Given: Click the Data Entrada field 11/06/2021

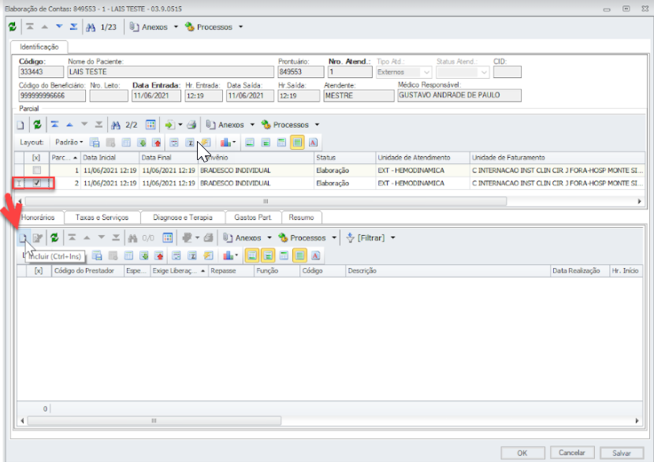Looking at the screenshot, I should pos(157,95).
